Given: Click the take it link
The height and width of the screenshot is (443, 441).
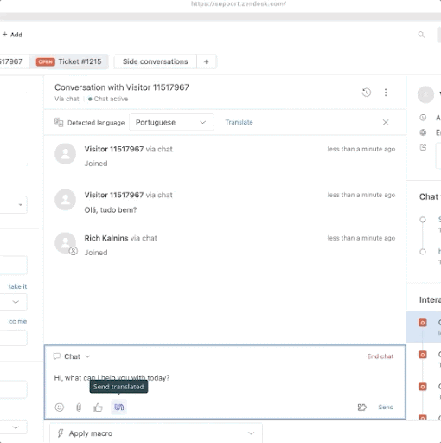Looking at the screenshot, I should (17, 286).
